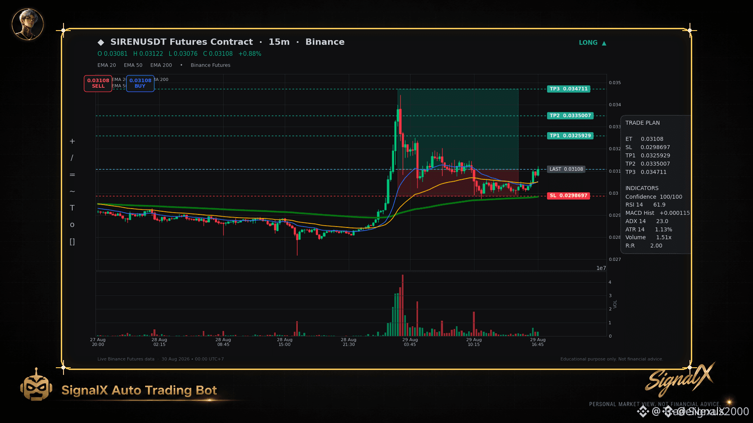Image resolution: width=753 pixels, height=423 pixels.
Task: Click the 28 Aug 21:30 time label
Action: coord(349,342)
